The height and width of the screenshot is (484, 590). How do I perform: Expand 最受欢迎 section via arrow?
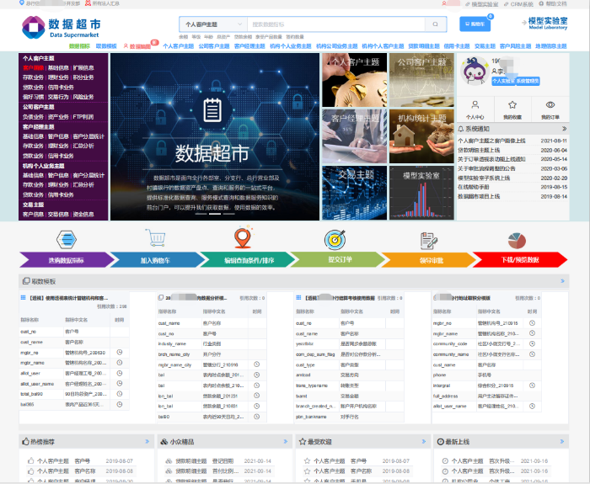coord(424,442)
